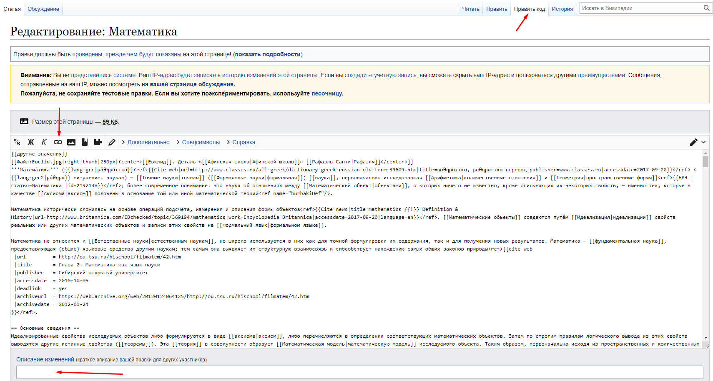713x381 pixels.
Task: Toggle bold formatting (Ж)
Action: point(31,142)
